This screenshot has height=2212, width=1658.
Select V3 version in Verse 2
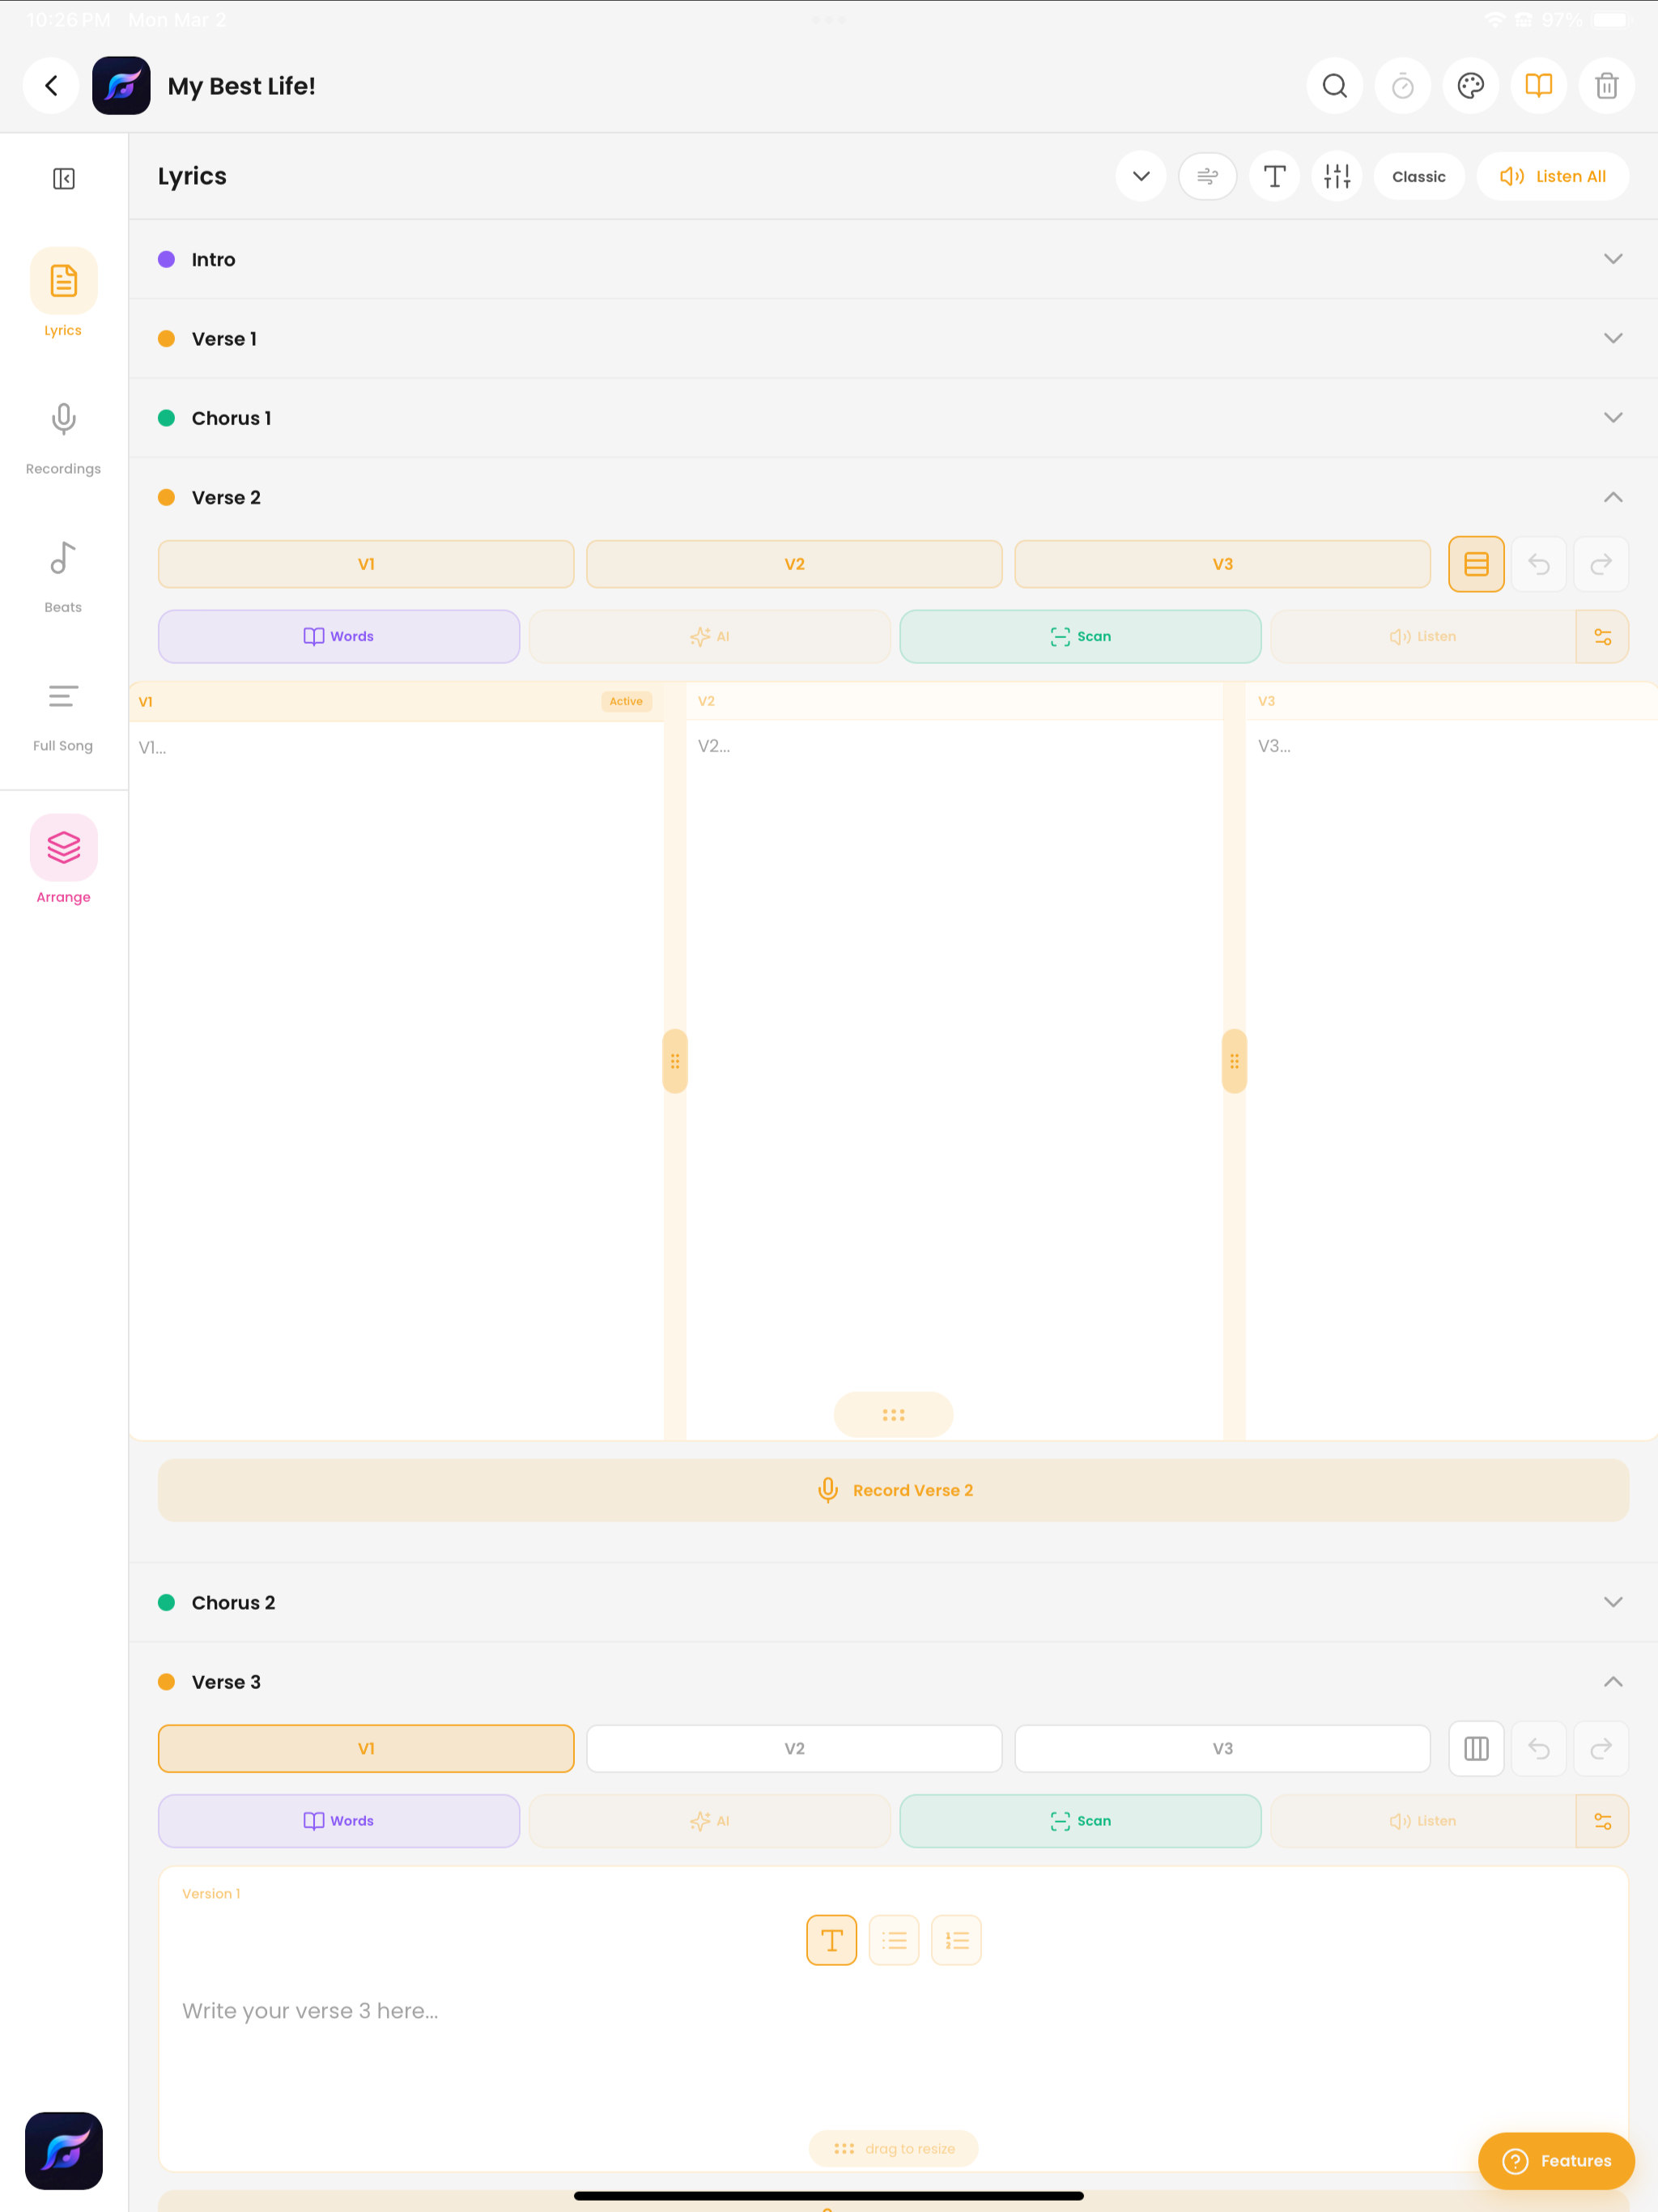point(1222,564)
